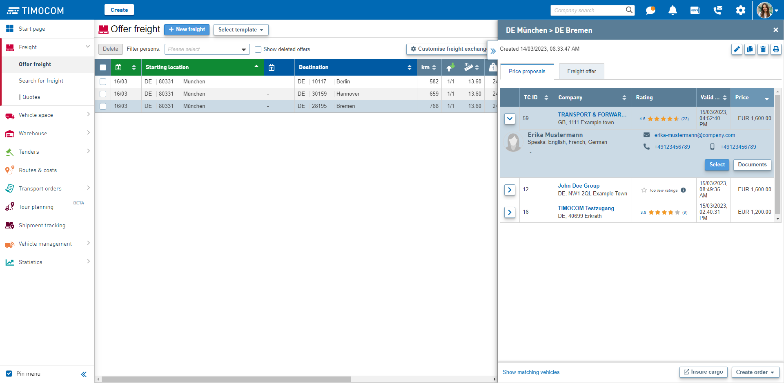Open messages using the chat bubble icon
The image size is (784, 383).
pyautogui.click(x=650, y=10)
